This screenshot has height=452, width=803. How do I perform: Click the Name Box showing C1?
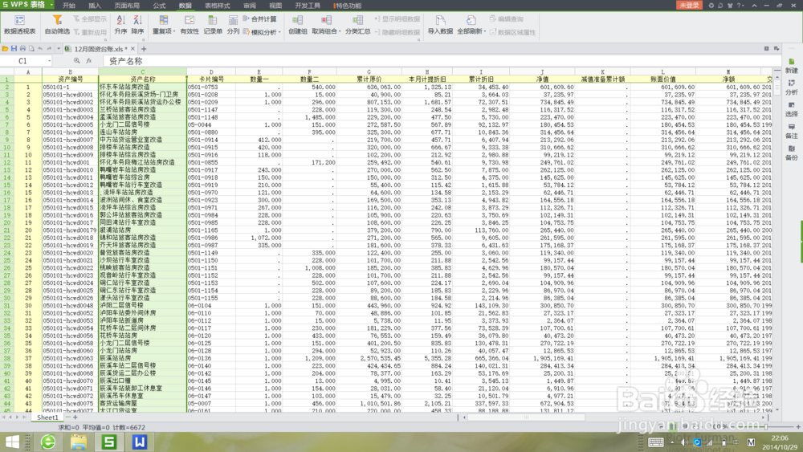click(x=23, y=61)
